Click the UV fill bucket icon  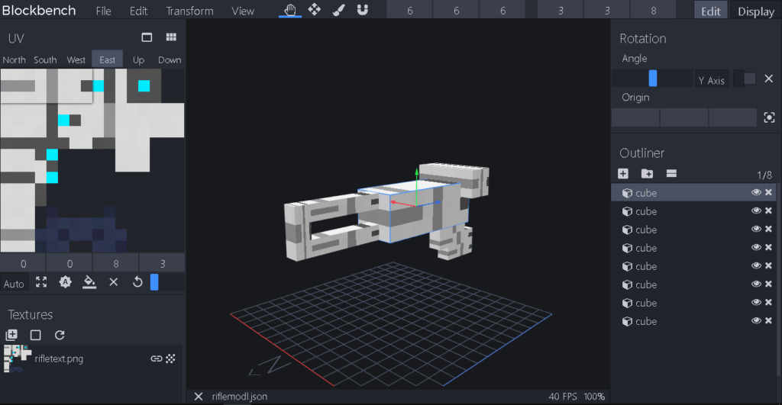pyautogui.click(x=89, y=282)
